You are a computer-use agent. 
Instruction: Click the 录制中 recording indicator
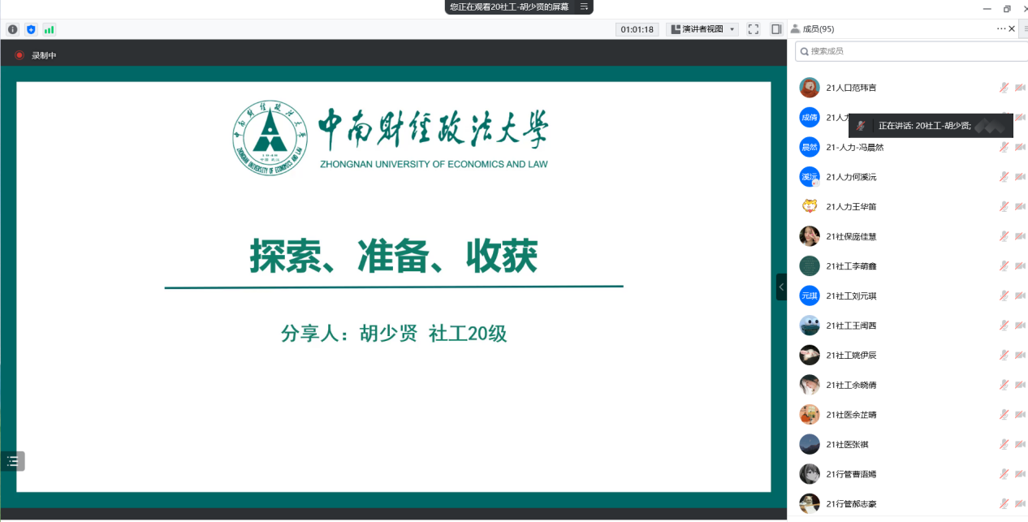(x=37, y=55)
